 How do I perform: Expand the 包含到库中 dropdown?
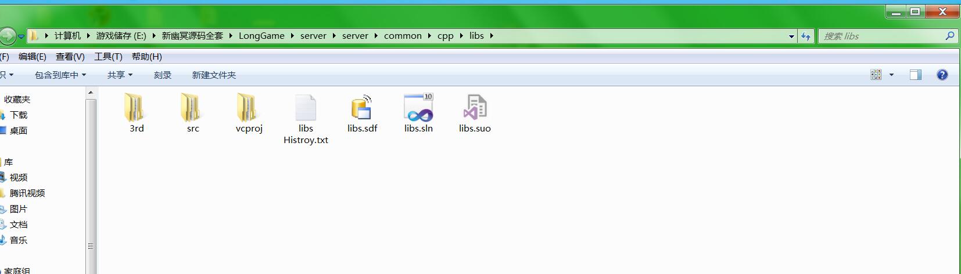[60, 75]
